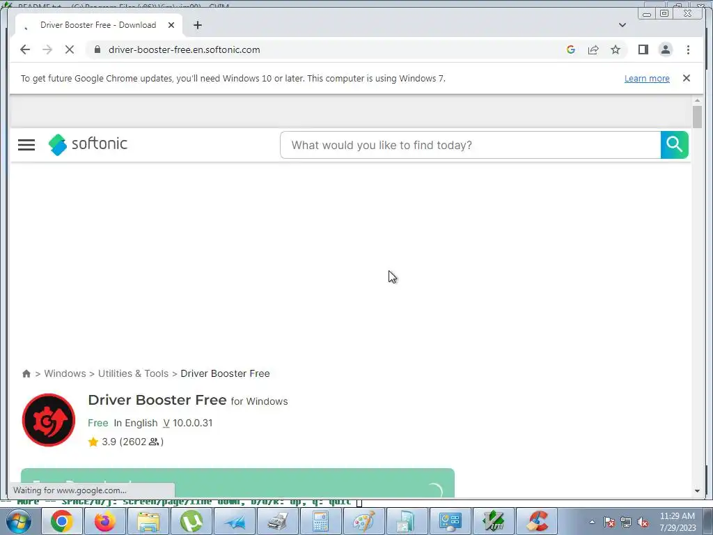
Task: Click the network tray icon
Action: (626, 522)
